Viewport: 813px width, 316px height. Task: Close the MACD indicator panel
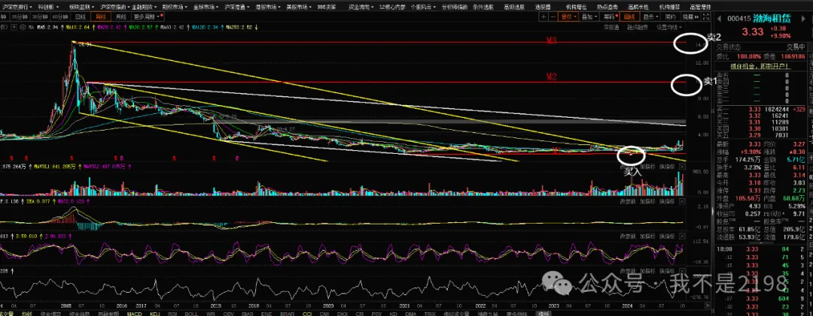[x=682, y=201]
